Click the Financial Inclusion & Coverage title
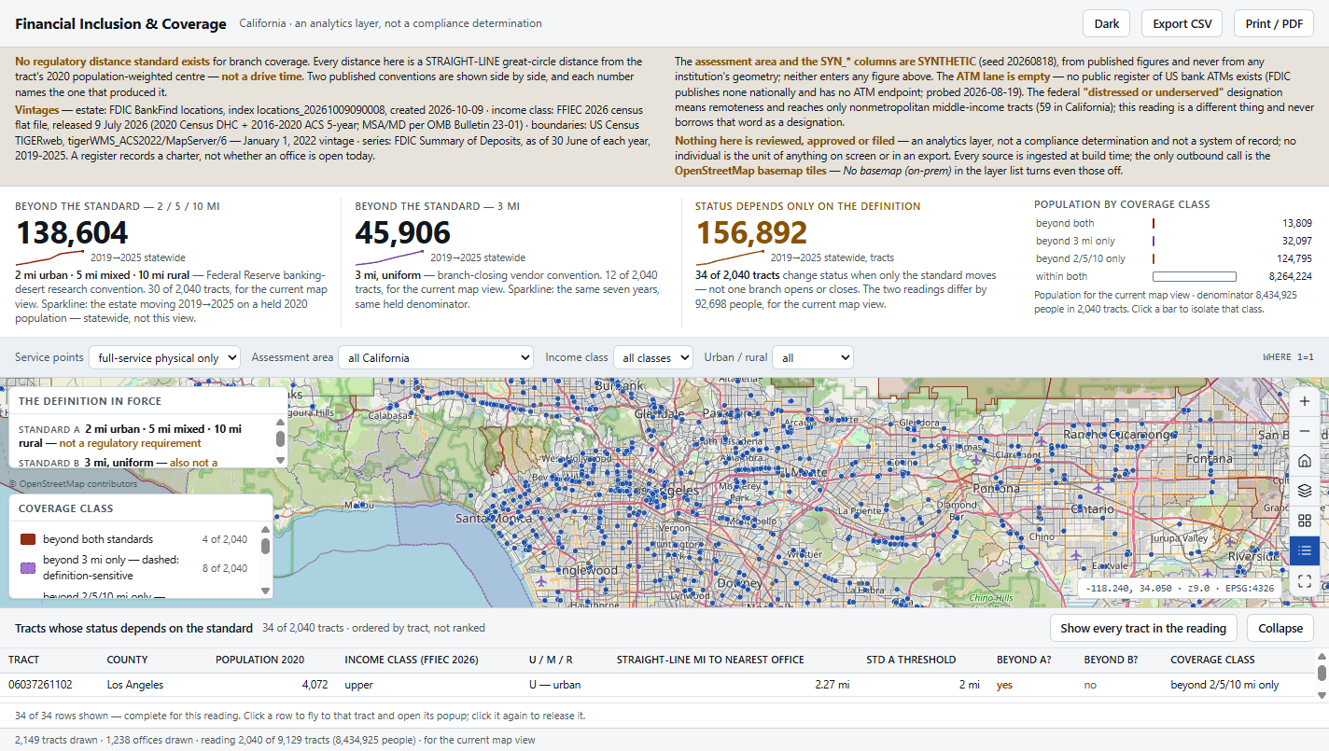Viewport: 1329px width, 751px height. (120, 23)
